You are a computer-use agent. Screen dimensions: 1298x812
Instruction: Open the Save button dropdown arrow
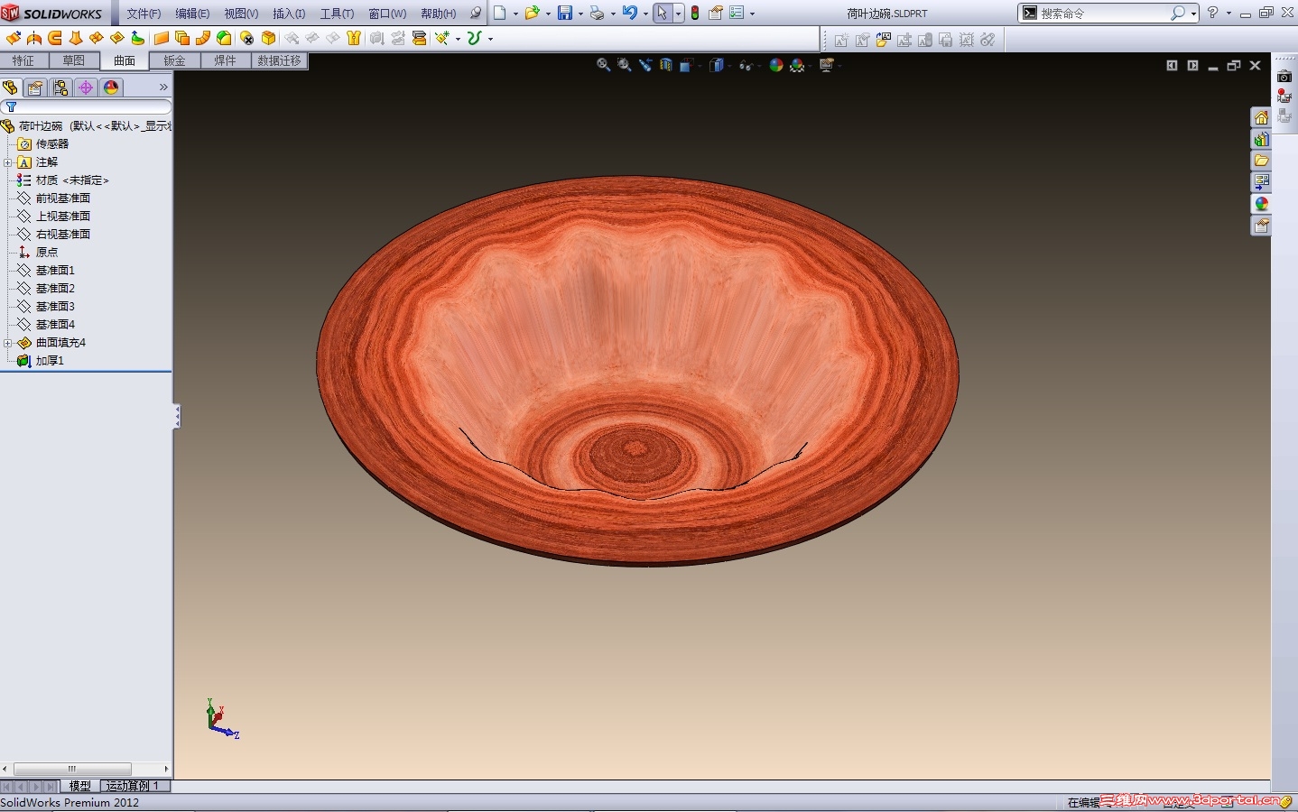pyautogui.click(x=580, y=14)
